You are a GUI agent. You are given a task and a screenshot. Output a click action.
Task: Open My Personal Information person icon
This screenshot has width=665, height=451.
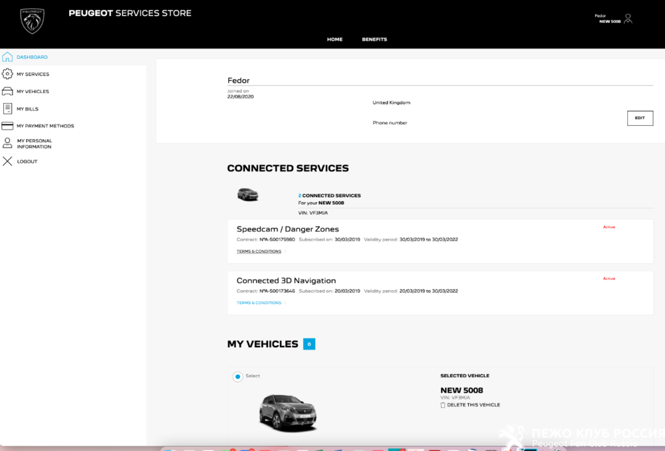click(7, 143)
